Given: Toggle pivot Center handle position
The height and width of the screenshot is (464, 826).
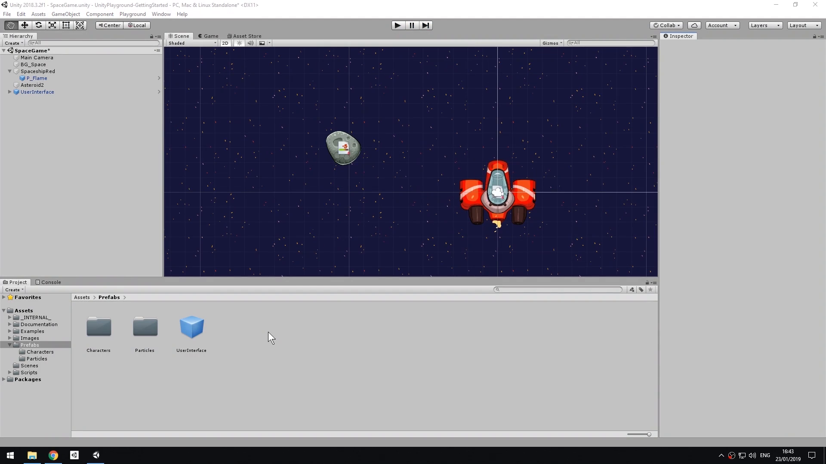Looking at the screenshot, I should pos(109,25).
